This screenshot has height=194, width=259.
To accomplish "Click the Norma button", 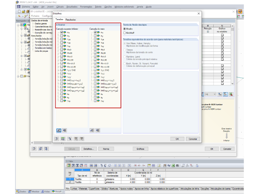I will [106, 149].
